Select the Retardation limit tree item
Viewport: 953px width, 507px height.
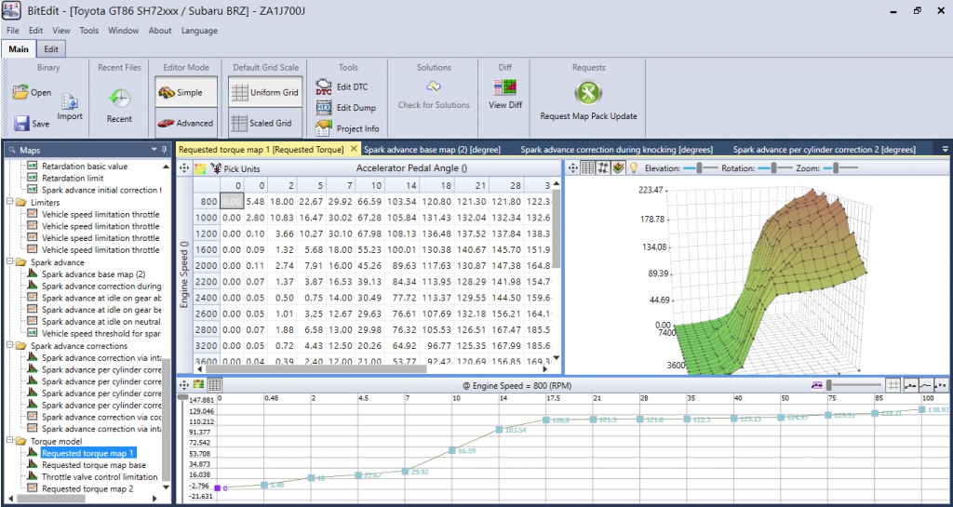[73, 178]
